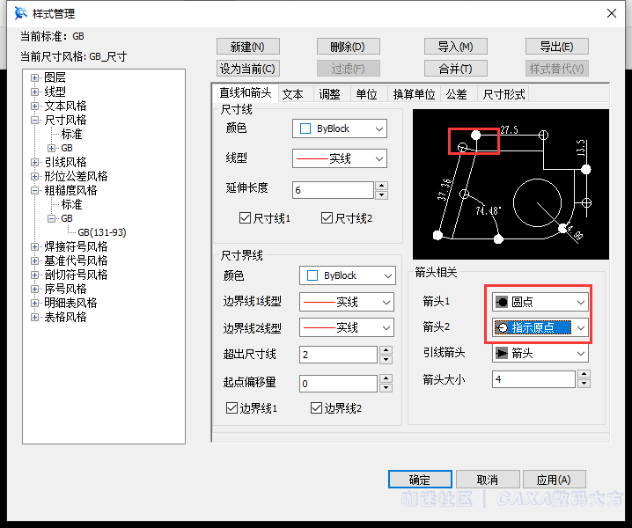Confirm with the 确定 button

420,480
